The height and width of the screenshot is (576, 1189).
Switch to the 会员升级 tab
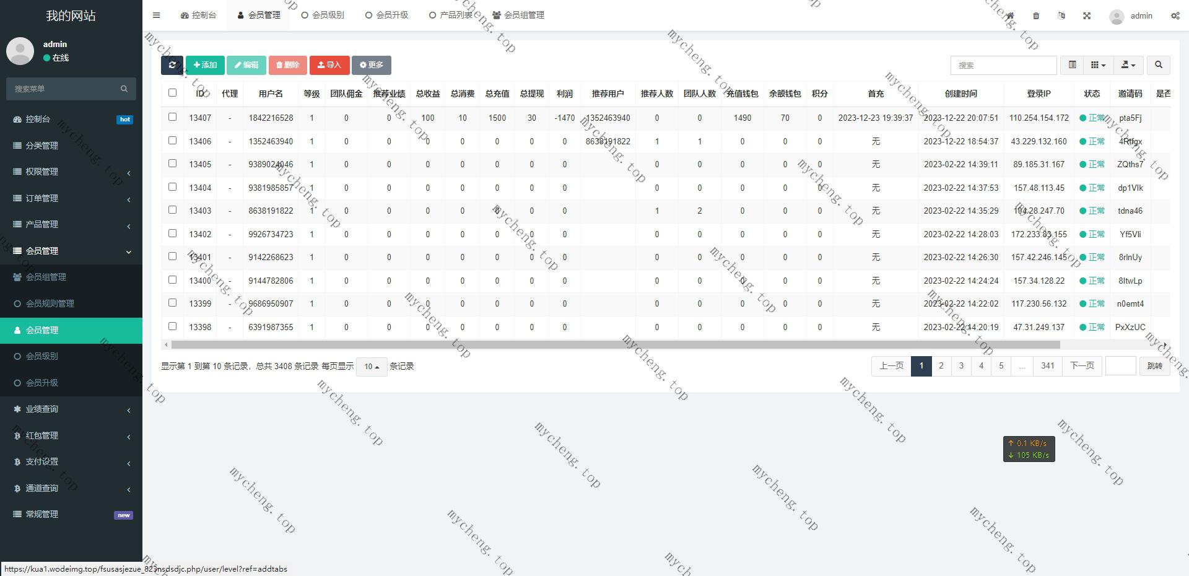386,15
